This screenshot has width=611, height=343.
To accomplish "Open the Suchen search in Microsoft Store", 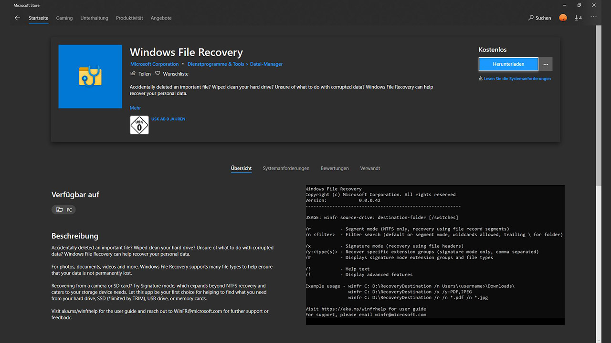I will pyautogui.click(x=540, y=18).
